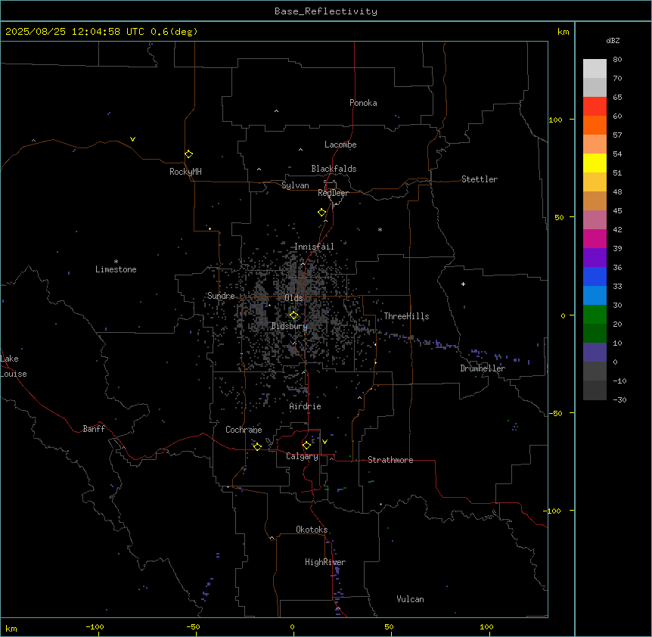Viewport: 652px width, 637px height.
Task: Pick the 10 dBZ slate purple swatch
Action: pyautogui.click(x=595, y=353)
